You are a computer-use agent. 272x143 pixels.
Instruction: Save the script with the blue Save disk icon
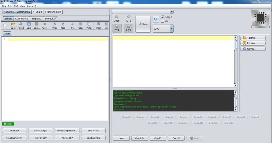pos(29,25)
